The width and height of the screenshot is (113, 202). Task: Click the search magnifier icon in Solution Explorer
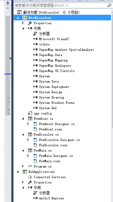coord(109,5)
